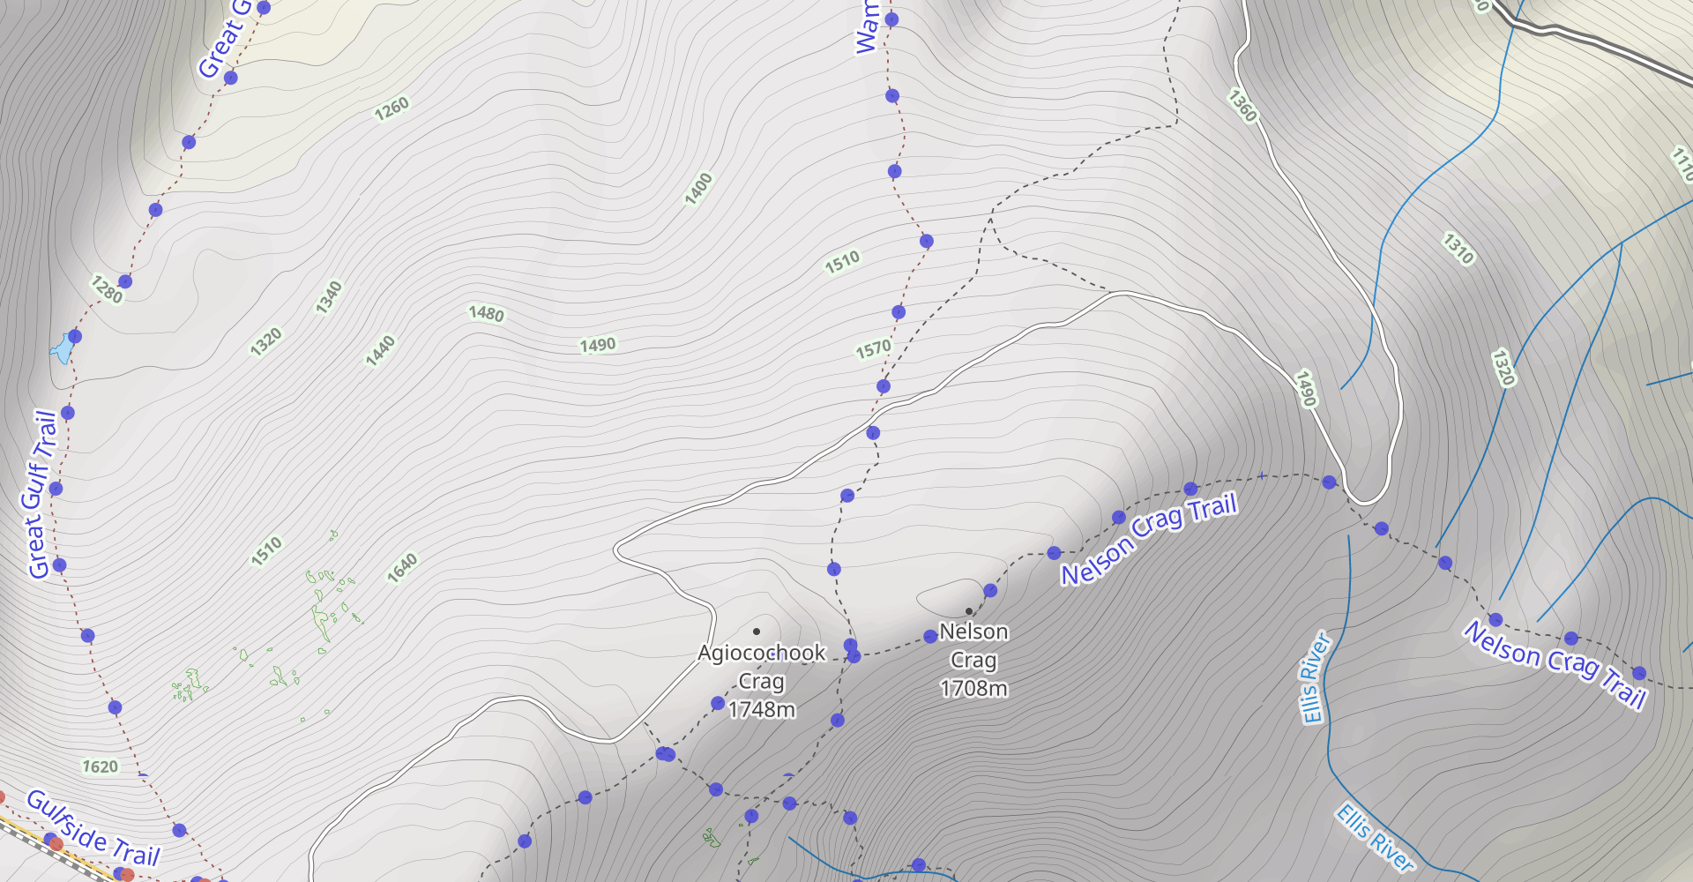Select the vertical Great Gulf Trail label
The width and height of the screenshot is (1693, 882).
(41, 494)
